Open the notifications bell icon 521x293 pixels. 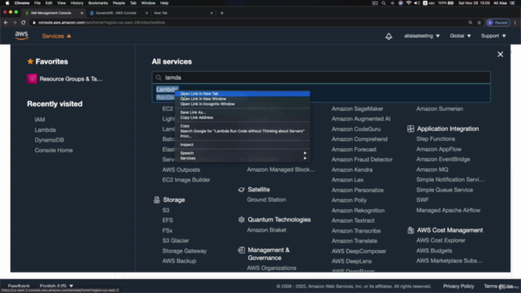[x=388, y=36]
